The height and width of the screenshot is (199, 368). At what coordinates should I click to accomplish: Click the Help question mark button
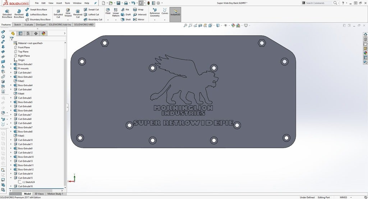(x=343, y=3)
